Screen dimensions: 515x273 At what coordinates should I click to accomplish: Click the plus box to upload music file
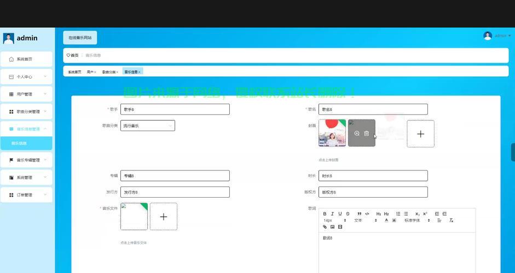tap(164, 217)
